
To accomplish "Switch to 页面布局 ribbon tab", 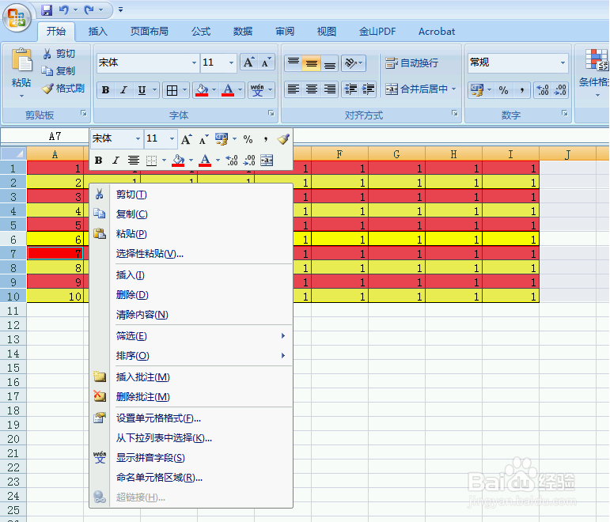I will click(149, 32).
